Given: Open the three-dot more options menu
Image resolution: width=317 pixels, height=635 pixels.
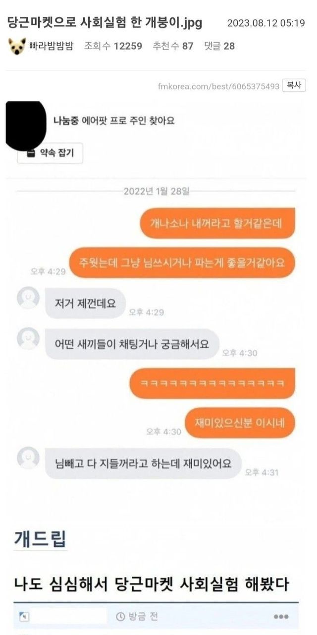Looking at the screenshot, I should click(281, 617).
